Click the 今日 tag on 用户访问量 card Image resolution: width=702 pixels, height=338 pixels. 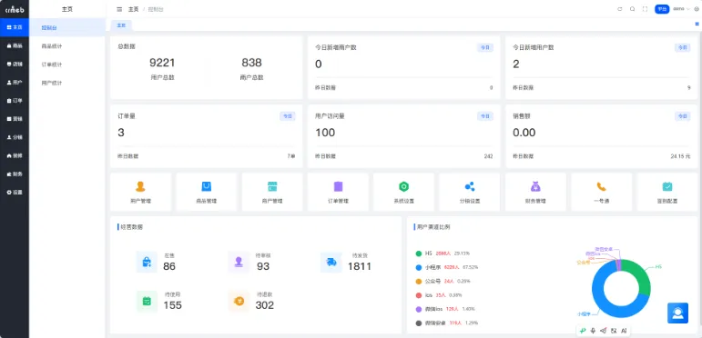point(485,116)
